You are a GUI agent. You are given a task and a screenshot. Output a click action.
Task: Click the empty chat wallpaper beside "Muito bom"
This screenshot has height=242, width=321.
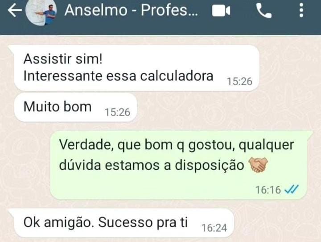click(x=225, y=108)
